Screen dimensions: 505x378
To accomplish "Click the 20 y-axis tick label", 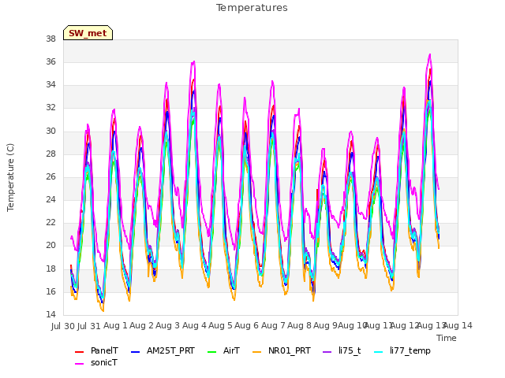I will pyautogui.click(x=50, y=245).
